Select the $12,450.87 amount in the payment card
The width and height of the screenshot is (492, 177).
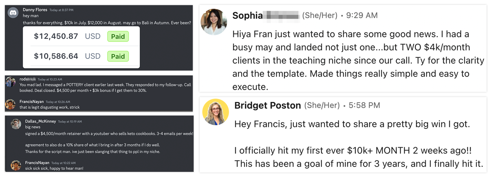[56, 36]
